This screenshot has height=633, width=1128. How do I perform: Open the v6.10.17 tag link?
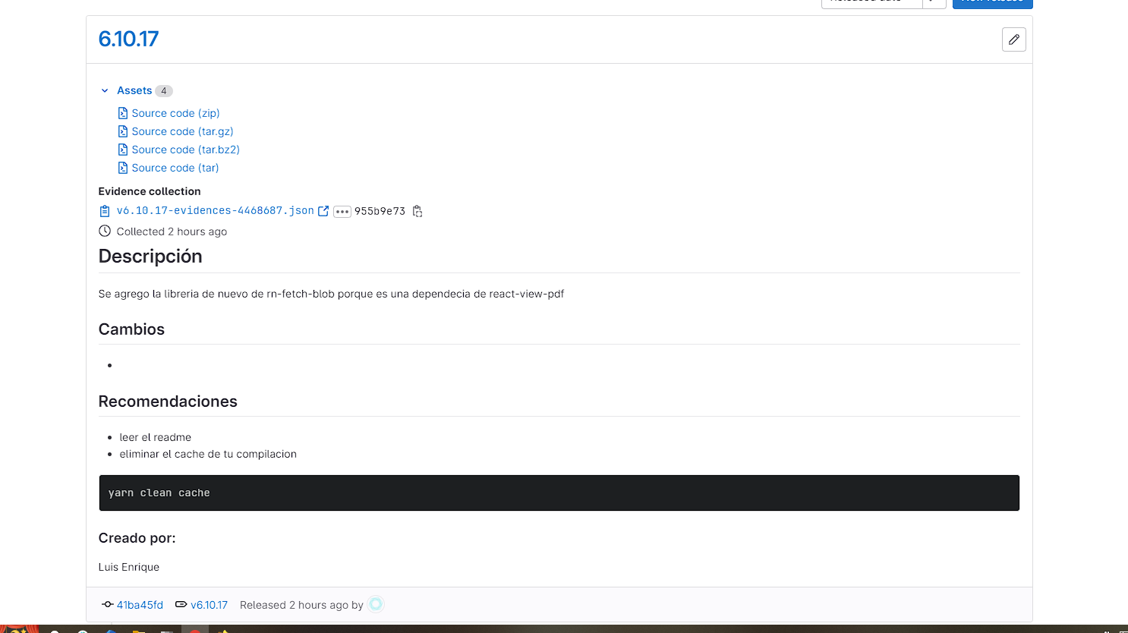(209, 605)
